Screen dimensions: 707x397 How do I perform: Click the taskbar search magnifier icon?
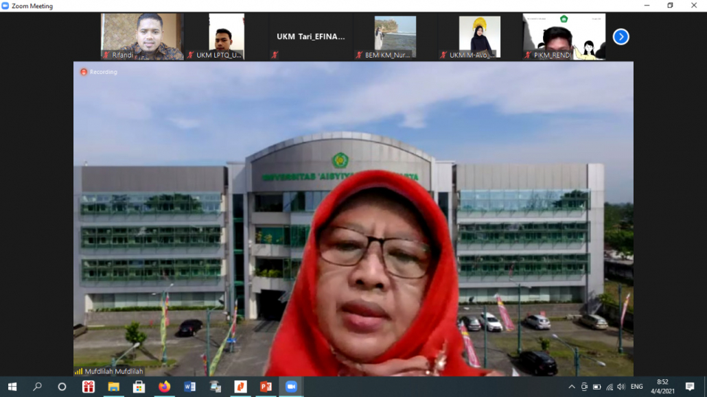37,387
